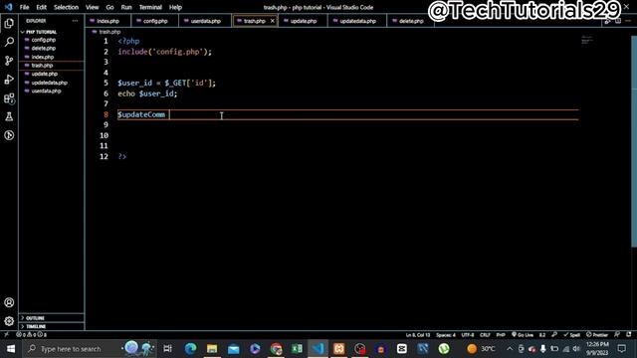Change the CRLF end of line sequence

[x=485, y=335]
